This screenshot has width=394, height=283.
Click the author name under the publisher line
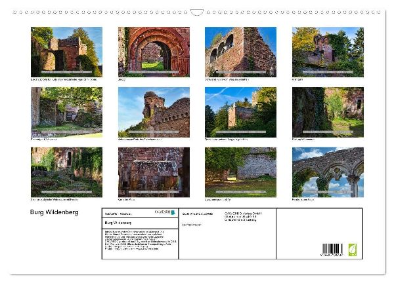pyautogui.click(x=191, y=225)
